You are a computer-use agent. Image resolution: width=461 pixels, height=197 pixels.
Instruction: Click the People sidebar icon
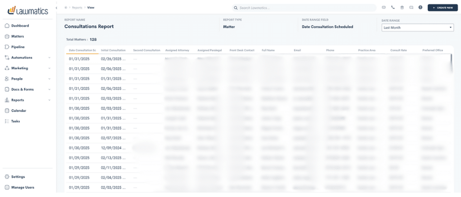[x=7, y=79]
